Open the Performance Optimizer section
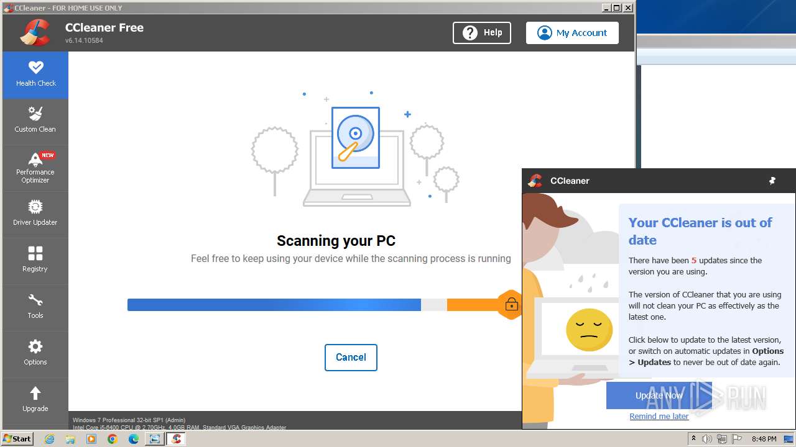 [x=35, y=168]
